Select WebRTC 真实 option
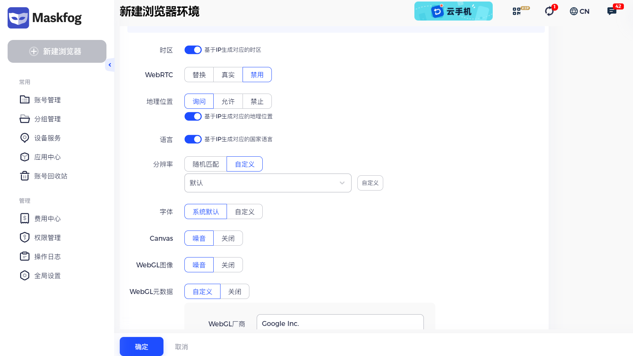This screenshot has height=356, width=633. coord(228,75)
